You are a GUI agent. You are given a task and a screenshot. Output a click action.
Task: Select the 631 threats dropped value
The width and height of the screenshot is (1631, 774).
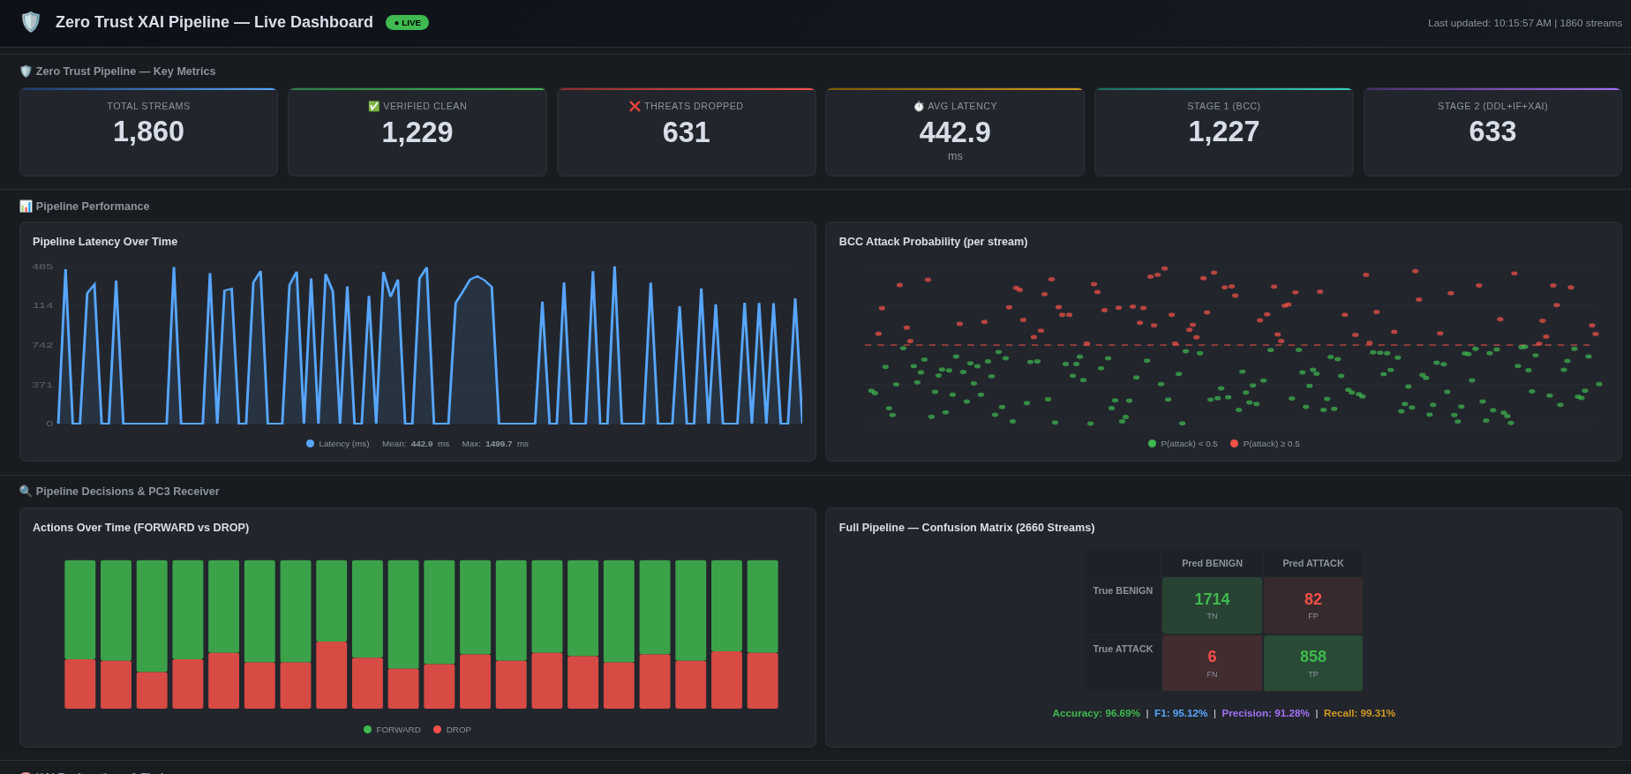687,132
